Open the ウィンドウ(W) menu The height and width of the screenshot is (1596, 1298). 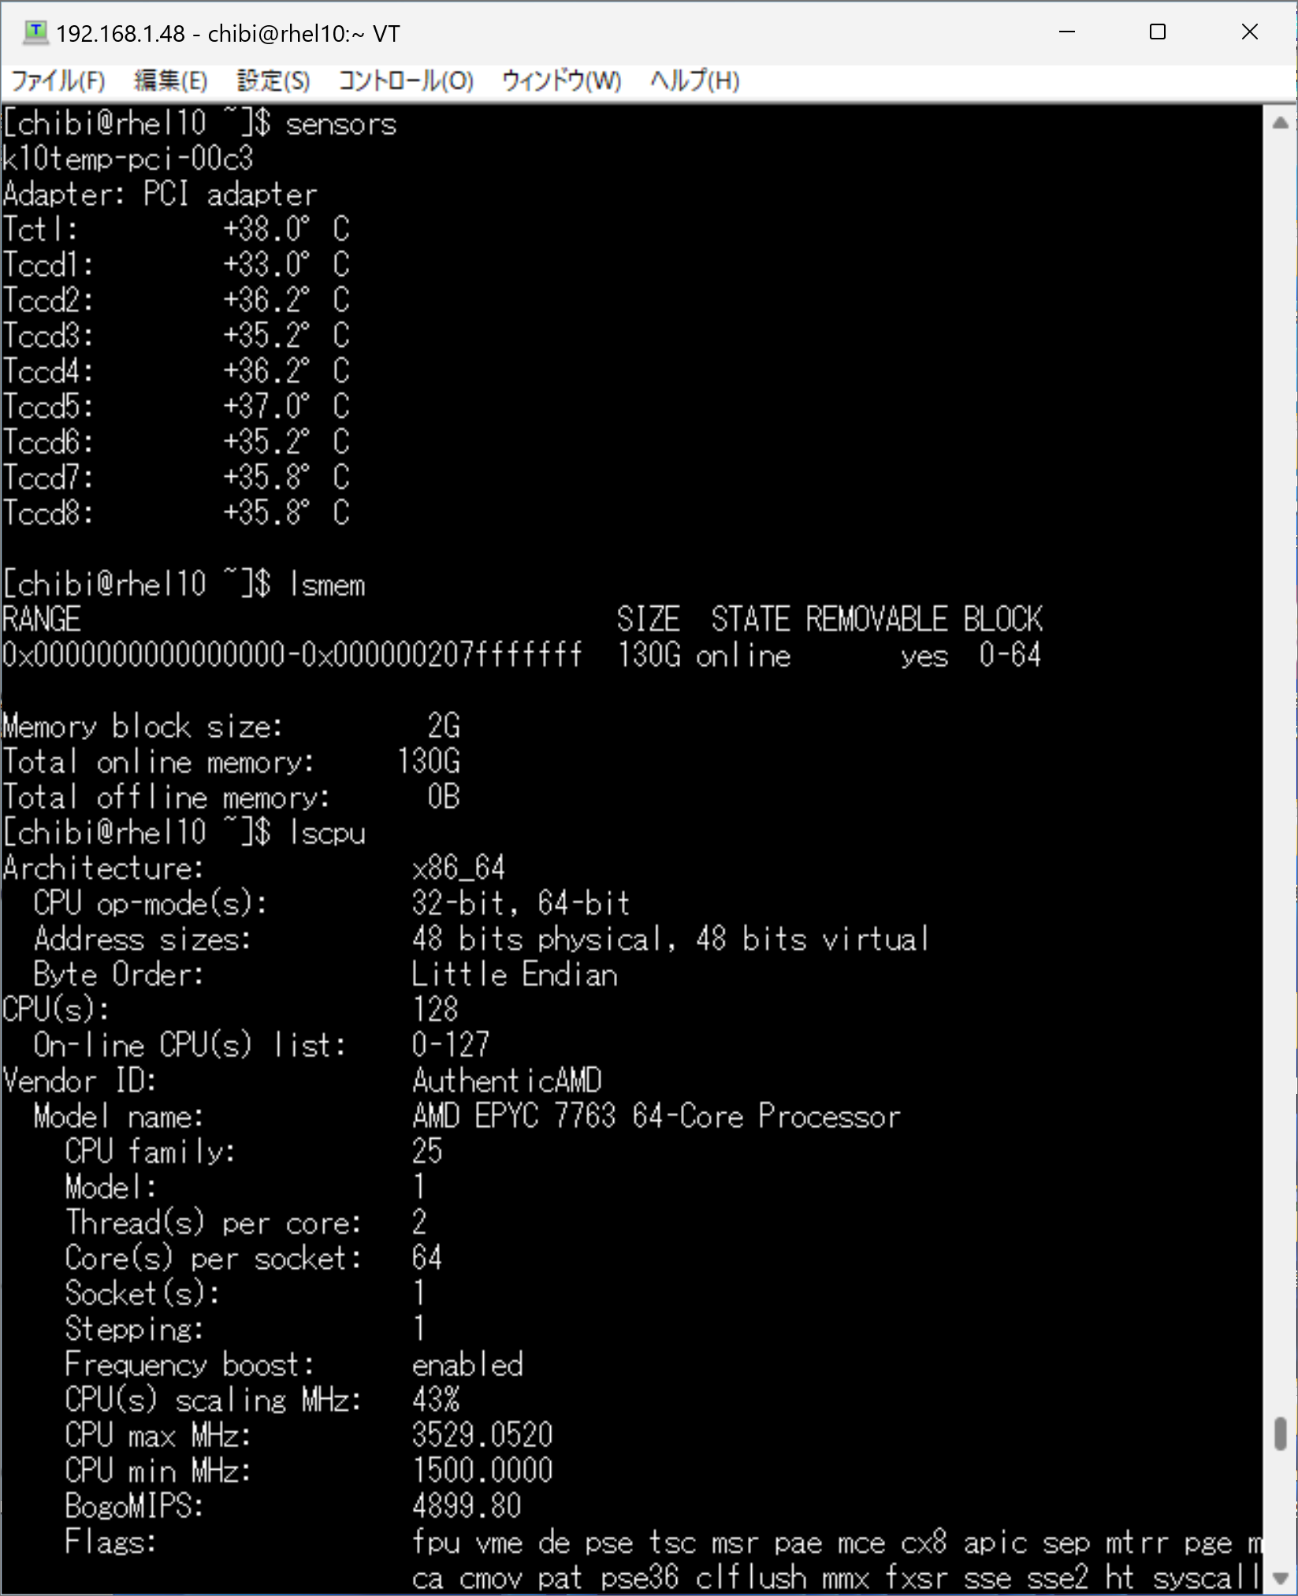tap(561, 80)
